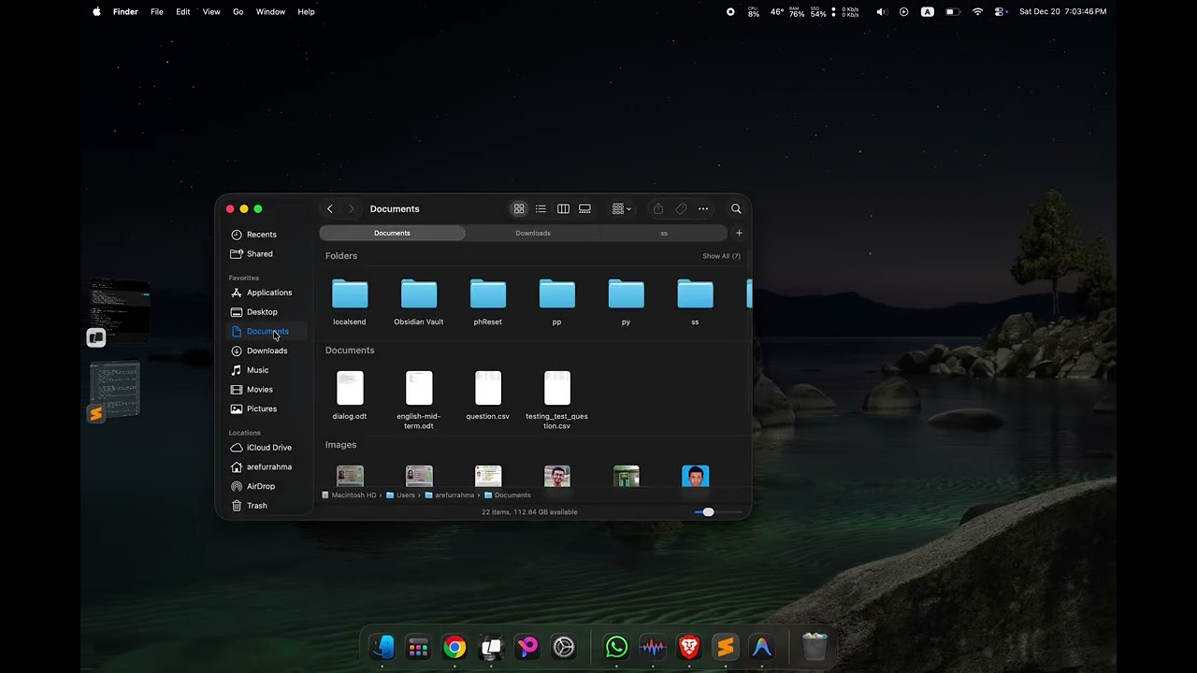
Task: Go back with the Finder back arrow
Action: [329, 208]
